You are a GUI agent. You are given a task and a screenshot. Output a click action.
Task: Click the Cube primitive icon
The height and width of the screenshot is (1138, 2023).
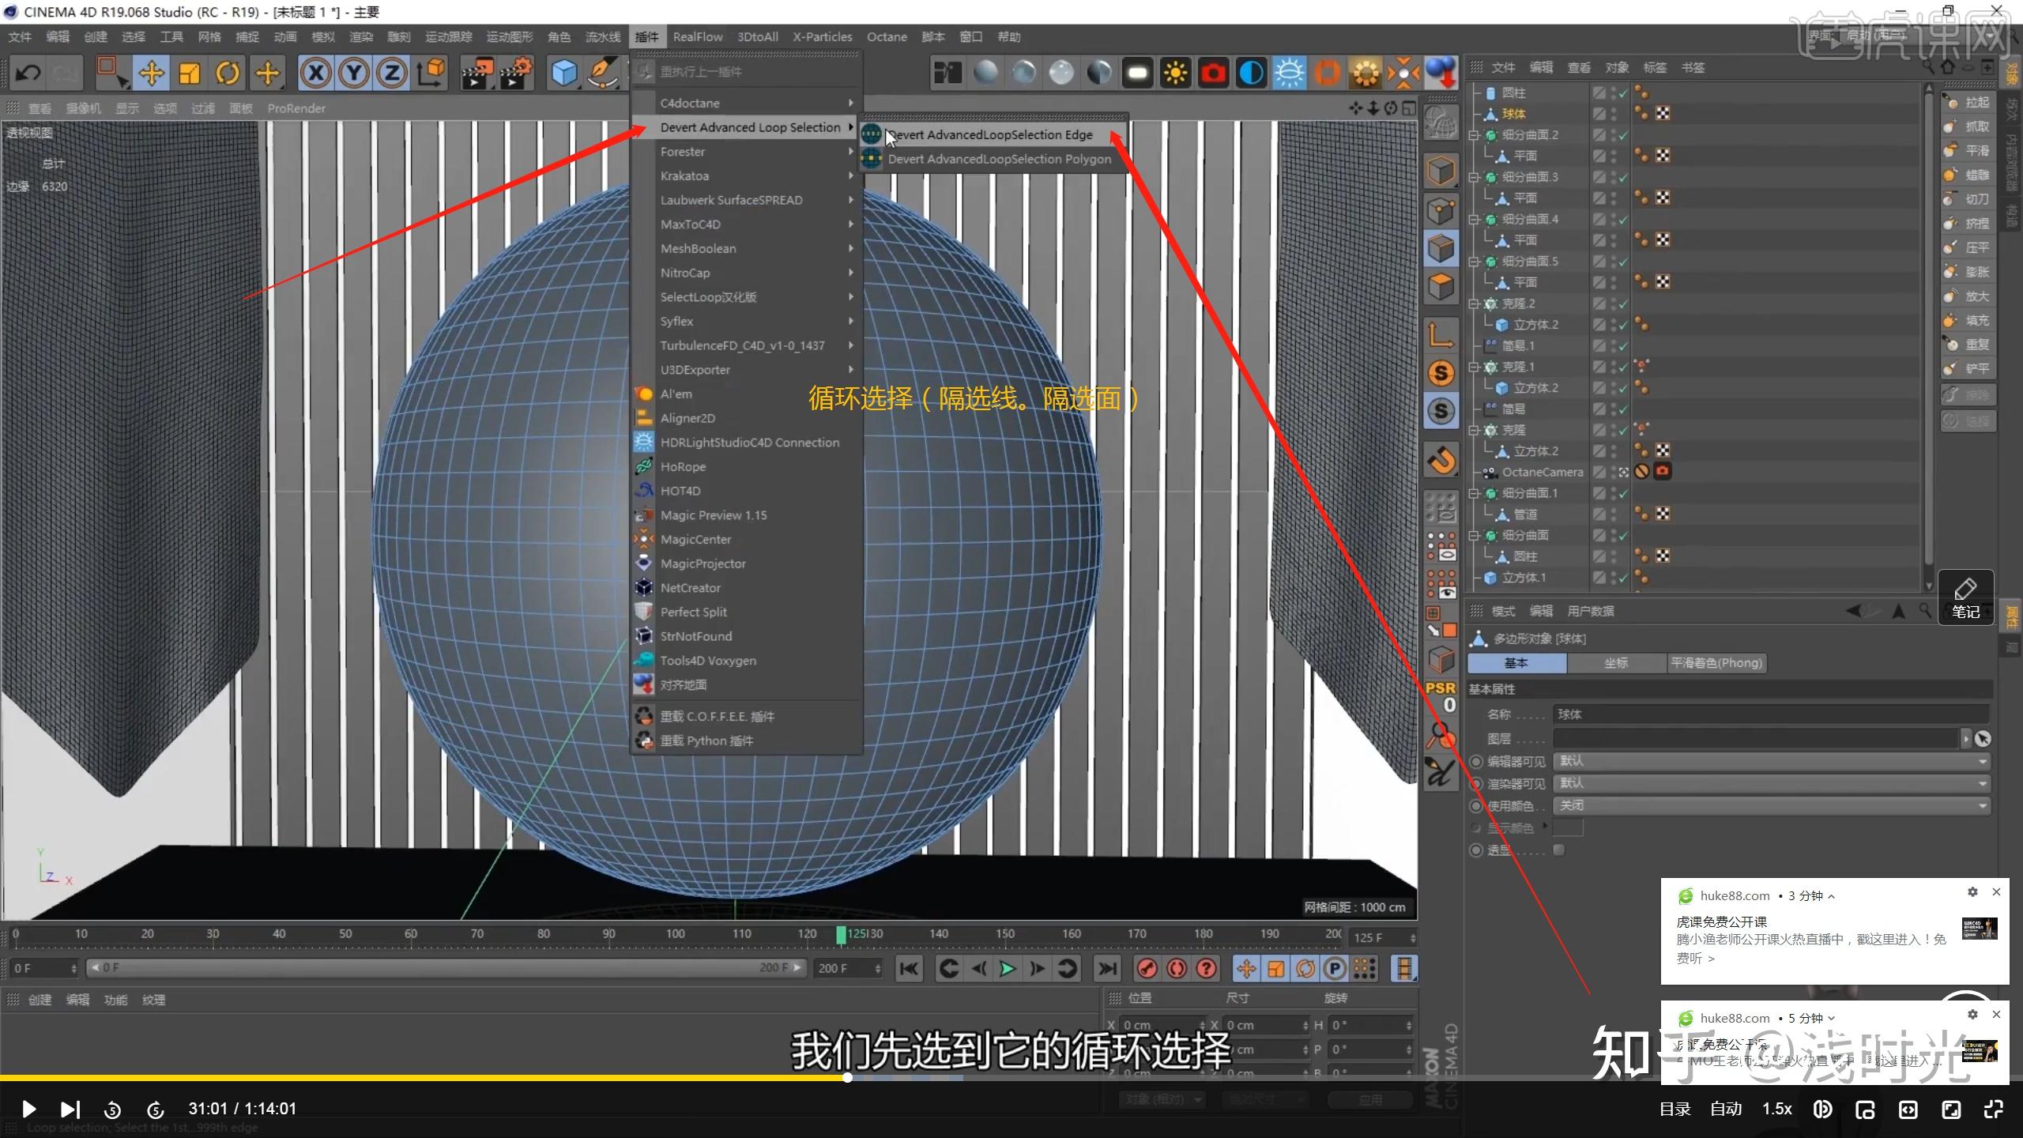tap(563, 73)
